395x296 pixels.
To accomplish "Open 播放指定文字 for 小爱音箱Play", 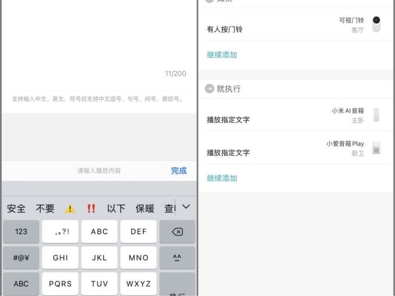I will (x=296, y=148).
